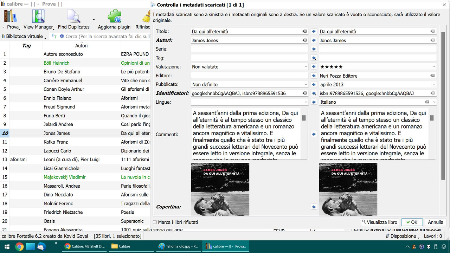Click the blue arrow in the Serie row
This screenshot has width=450, height=253.
click(314, 49)
